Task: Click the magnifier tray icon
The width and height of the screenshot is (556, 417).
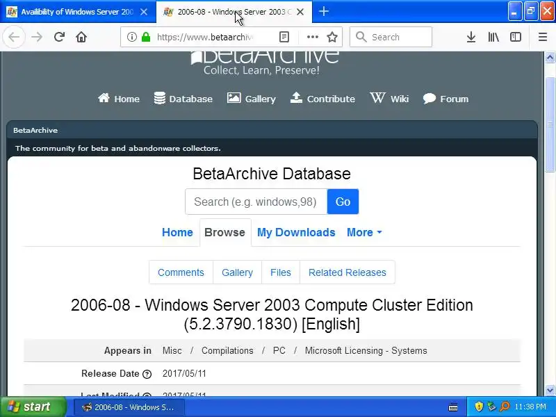Action: (505, 407)
